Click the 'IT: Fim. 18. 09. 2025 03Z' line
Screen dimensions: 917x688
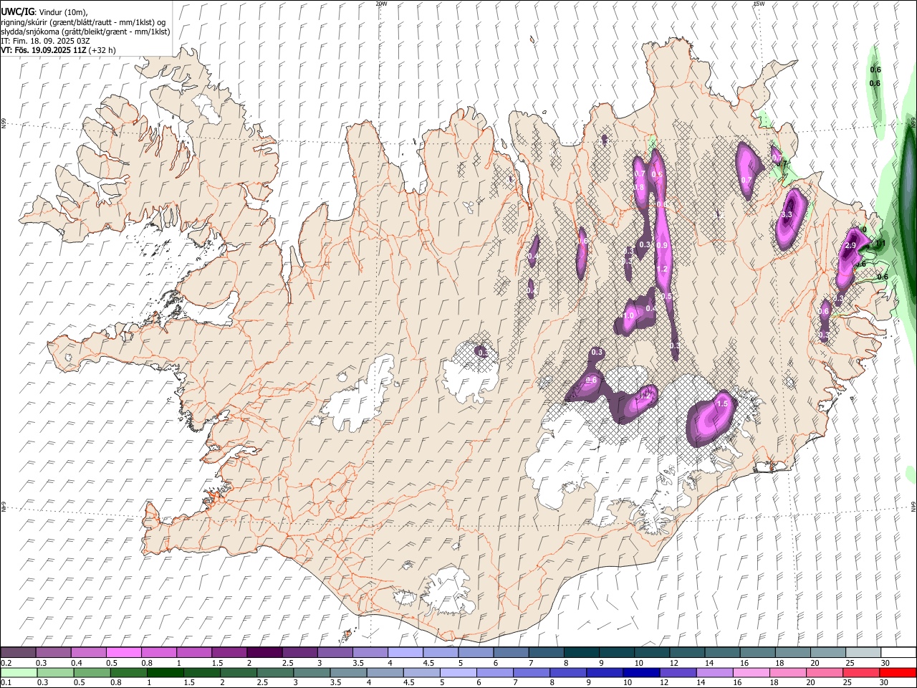tap(45, 41)
